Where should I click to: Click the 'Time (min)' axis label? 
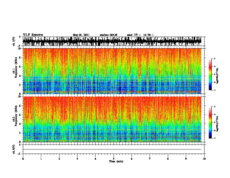pos(116,161)
